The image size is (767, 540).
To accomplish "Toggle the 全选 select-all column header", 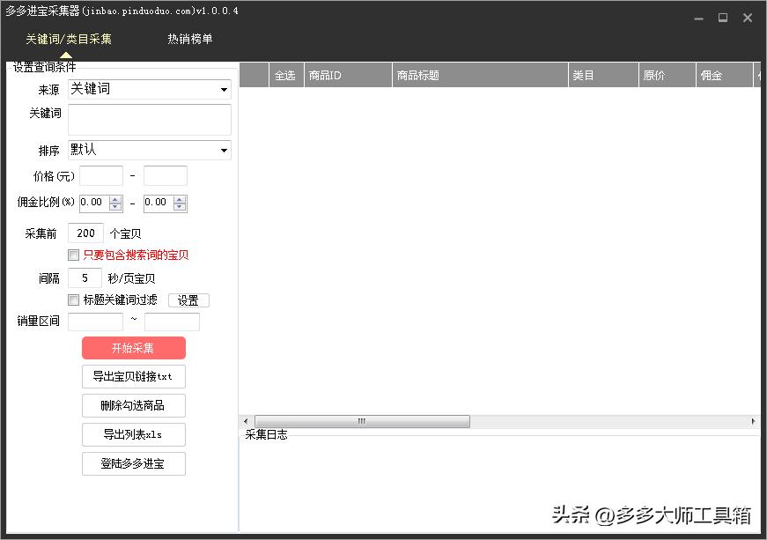I will coord(284,75).
